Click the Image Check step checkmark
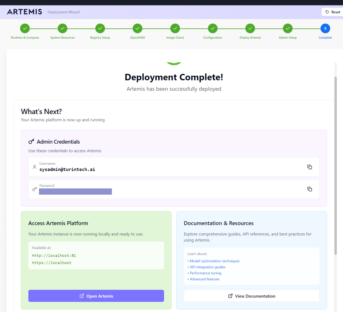This screenshot has height=312, width=343. tap(175, 28)
